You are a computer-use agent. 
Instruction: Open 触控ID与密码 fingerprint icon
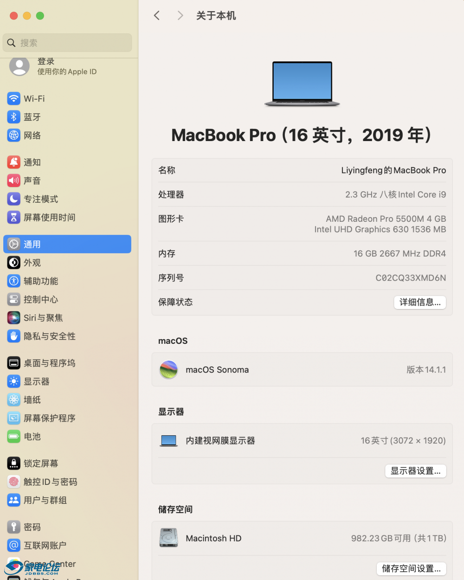point(14,482)
